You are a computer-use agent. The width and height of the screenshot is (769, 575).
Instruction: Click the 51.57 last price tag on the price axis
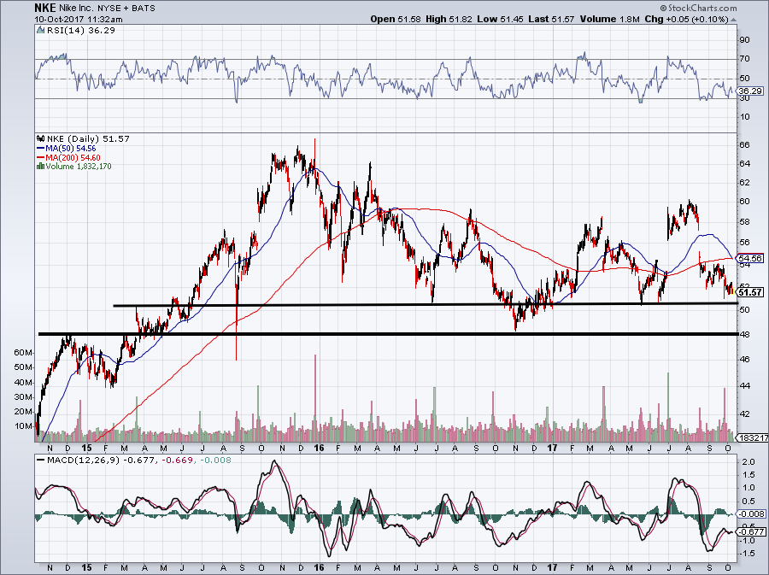751,292
